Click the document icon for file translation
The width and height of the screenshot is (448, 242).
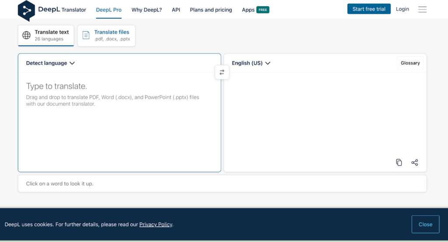point(86,35)
